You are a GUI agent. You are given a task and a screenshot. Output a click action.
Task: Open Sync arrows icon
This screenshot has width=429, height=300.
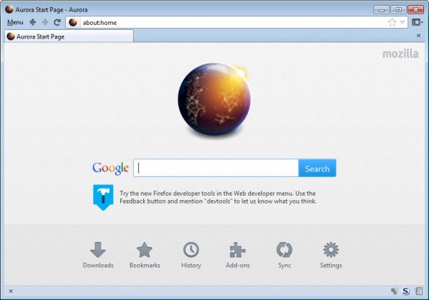pos(285,249)
